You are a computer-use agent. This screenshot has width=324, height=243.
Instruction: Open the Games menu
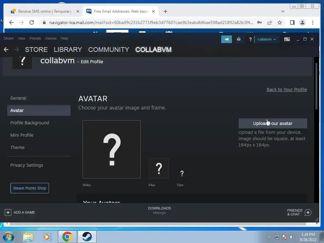[x=51, y=38]
